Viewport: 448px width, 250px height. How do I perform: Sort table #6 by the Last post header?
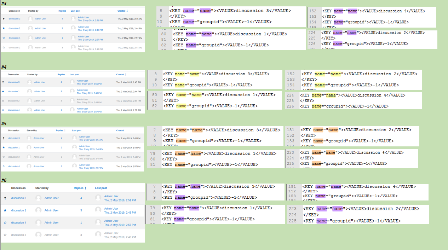101,188
